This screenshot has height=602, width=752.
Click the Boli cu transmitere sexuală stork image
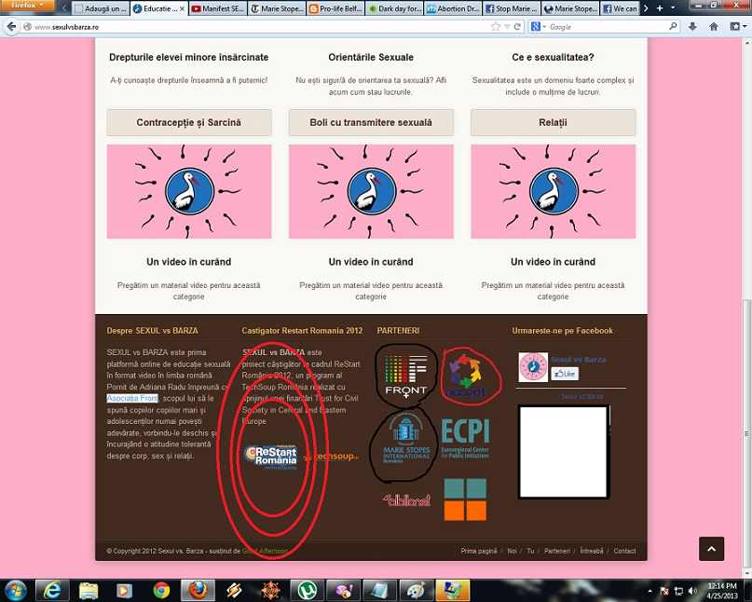tap(375, 191)
